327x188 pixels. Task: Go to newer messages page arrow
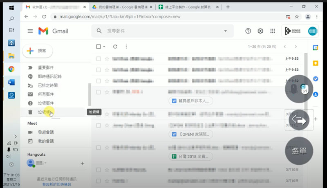284,47
